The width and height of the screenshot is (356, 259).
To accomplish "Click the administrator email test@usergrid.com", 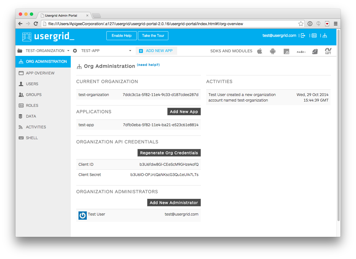I will coord(182,214).
